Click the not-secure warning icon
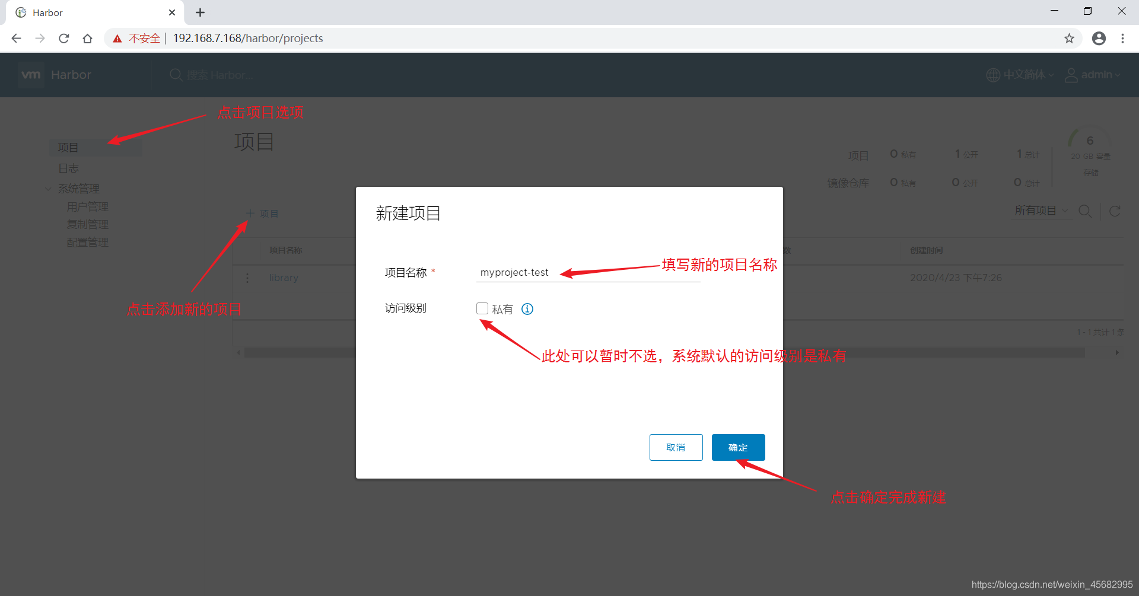Image resolution: width=1139 pixels, height=596 pixels. pyautogui.click(x=117, y=39)
